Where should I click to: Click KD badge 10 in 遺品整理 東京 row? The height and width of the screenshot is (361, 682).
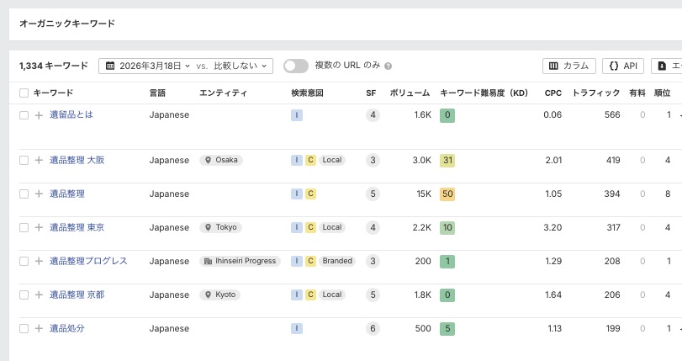click(x=447, y=227)
